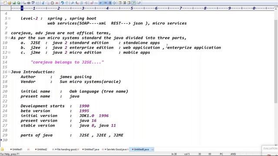
Task: Undo the last edit with the Undo arrow
Action: click(62, 3)
